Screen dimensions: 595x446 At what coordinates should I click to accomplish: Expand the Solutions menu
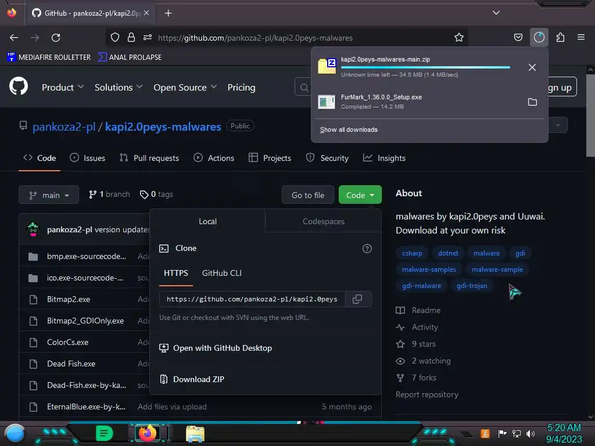tap(119, 87)
